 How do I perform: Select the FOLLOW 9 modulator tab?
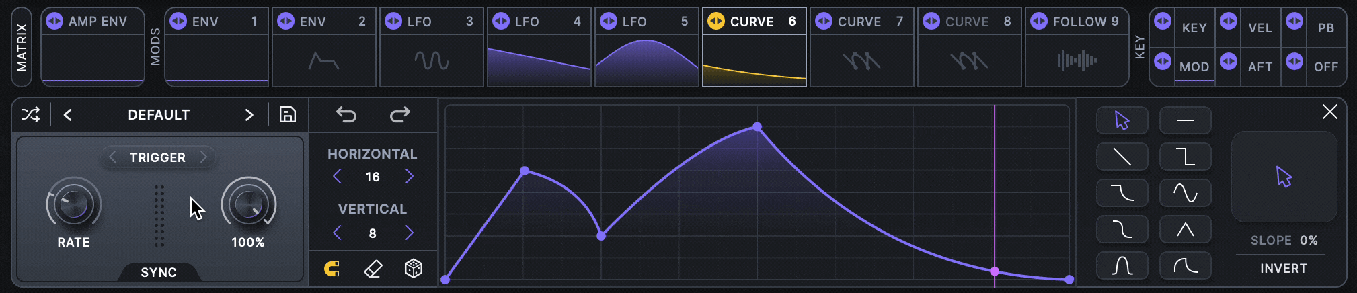coord(1077,47)
